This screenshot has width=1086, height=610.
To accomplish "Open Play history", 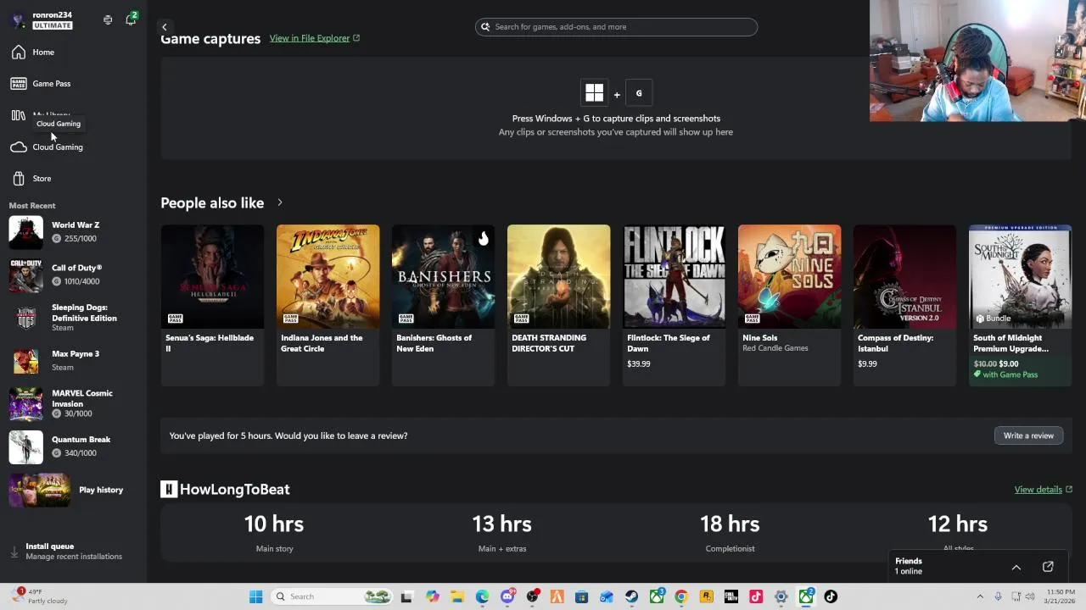I will (x=74, y=490).
